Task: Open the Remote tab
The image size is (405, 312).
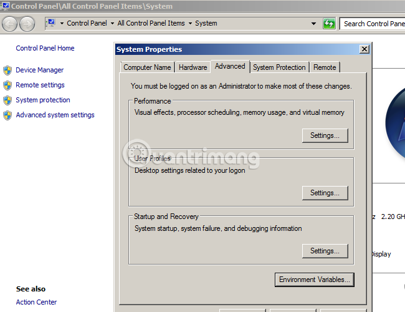Action: pyautogui.click(x=325, y=67)
